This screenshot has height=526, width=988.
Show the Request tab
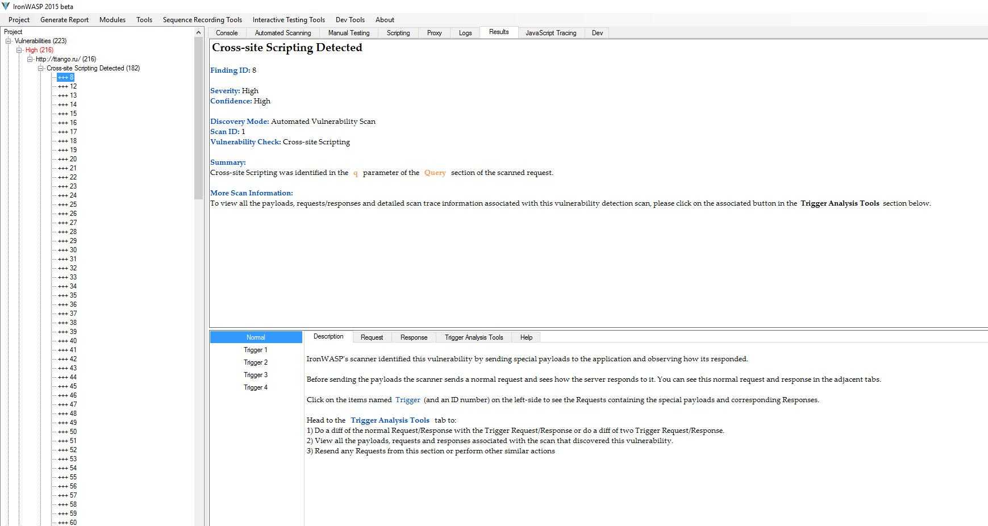click(372, 337)
